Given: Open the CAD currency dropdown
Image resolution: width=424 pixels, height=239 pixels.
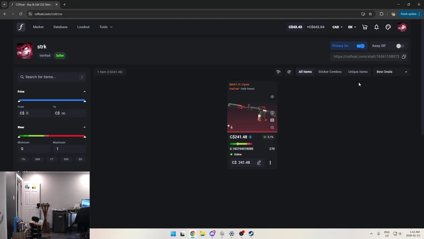Looking at the screenshot, I should coord(338,27).
